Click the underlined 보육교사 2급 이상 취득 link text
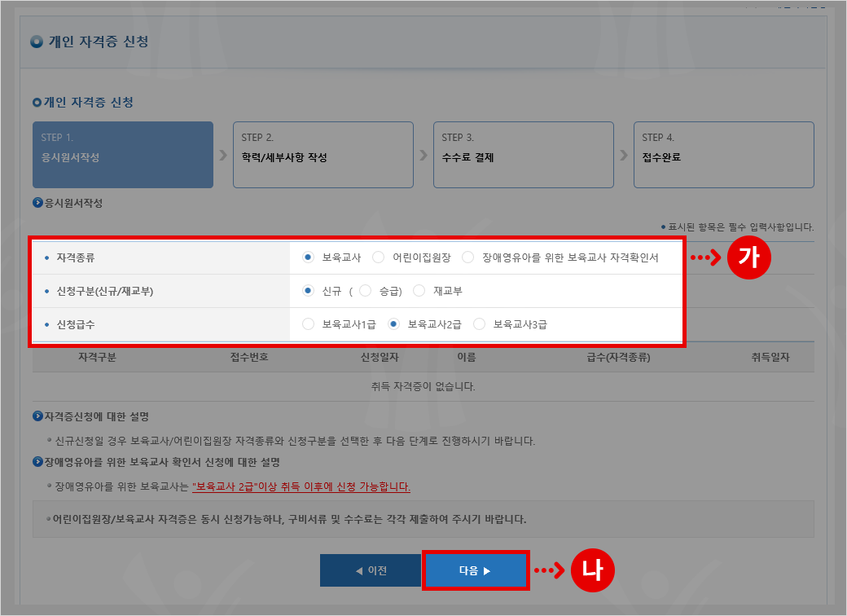 pyautogui.click(x=301, y=487)
